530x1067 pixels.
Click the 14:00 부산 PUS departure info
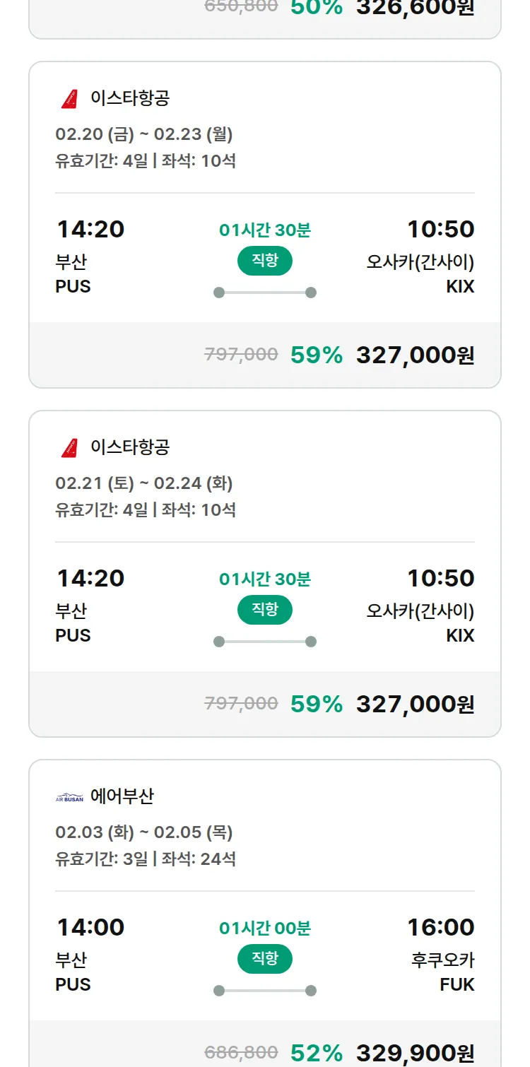[90, 954]
